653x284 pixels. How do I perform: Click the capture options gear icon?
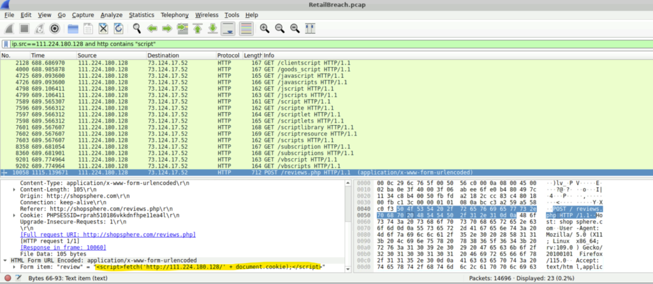point(55,29)
